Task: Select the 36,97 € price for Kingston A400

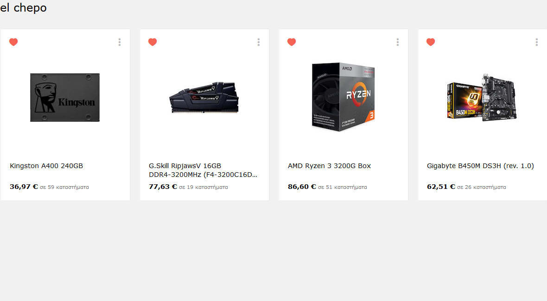Action: 24,187
